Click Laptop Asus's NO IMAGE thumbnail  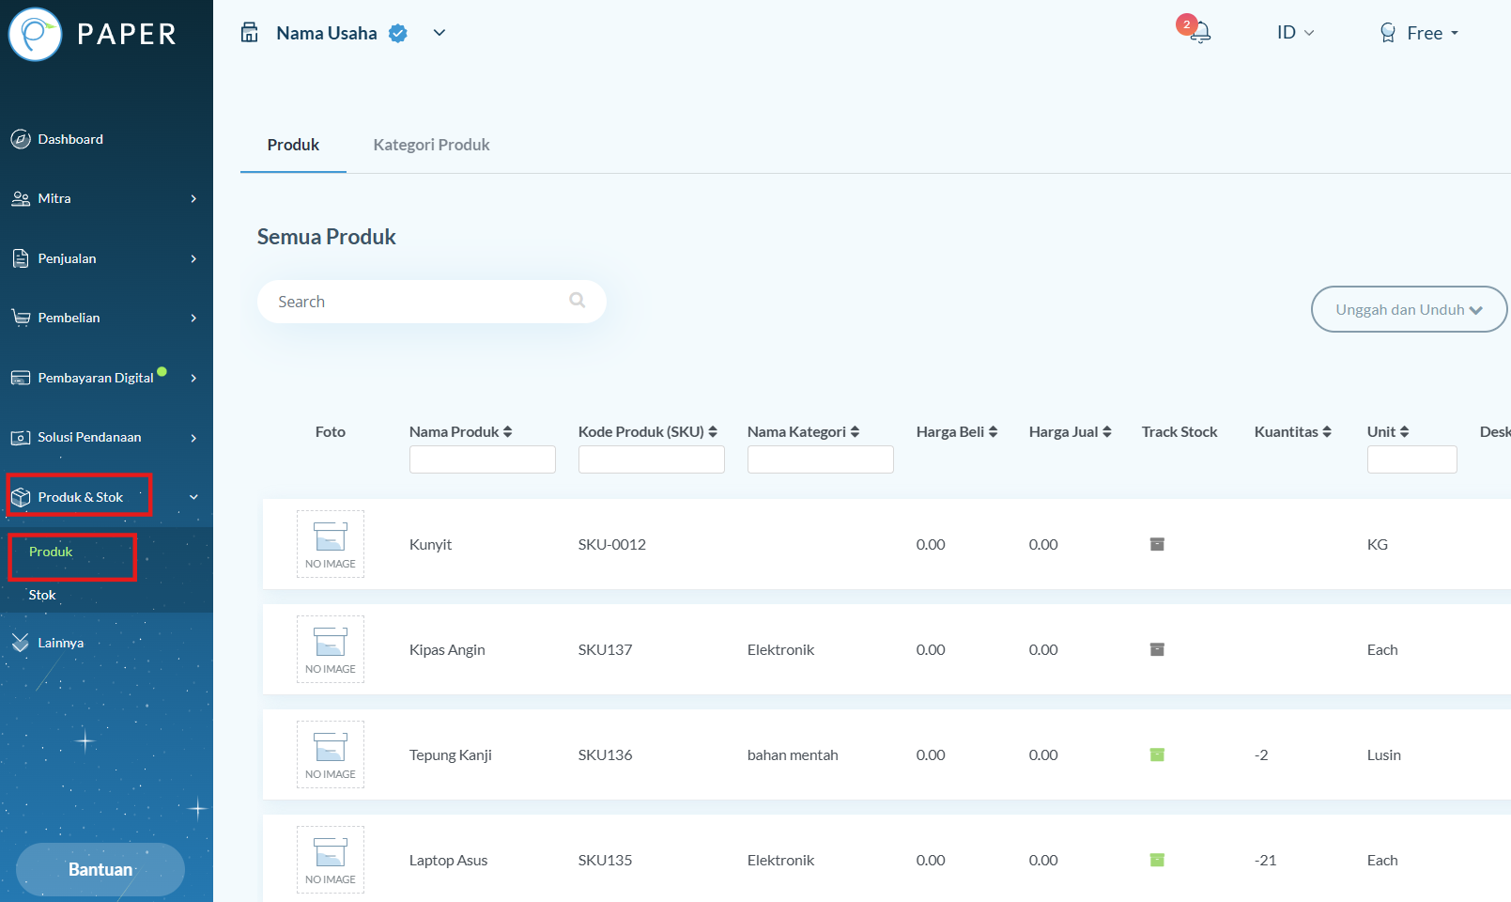331,860
